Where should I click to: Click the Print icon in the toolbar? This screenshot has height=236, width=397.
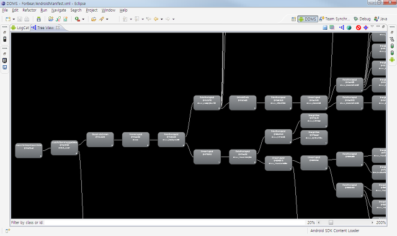[x=27, y=19]
